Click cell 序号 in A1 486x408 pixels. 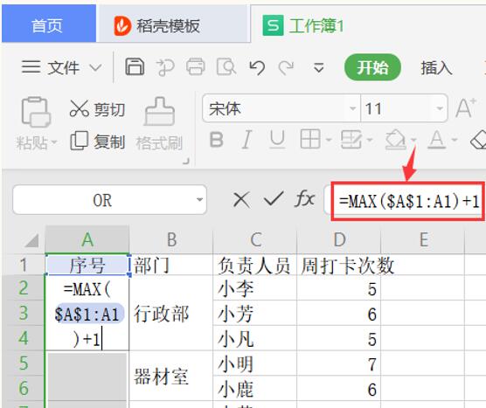point(87,265)
